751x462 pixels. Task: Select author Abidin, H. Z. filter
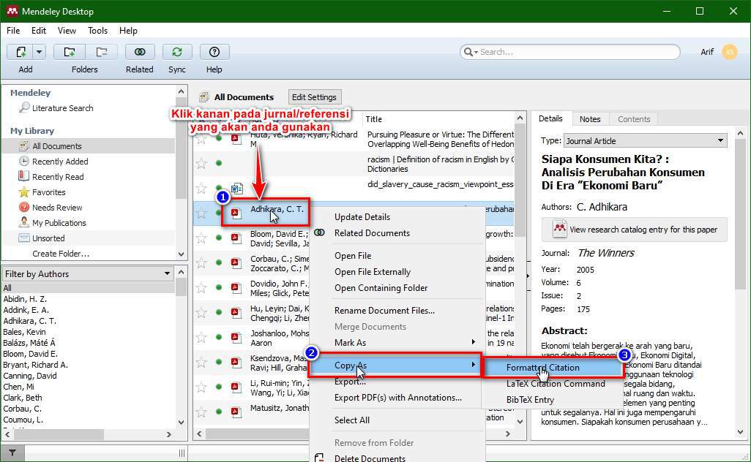pos(25,299)
